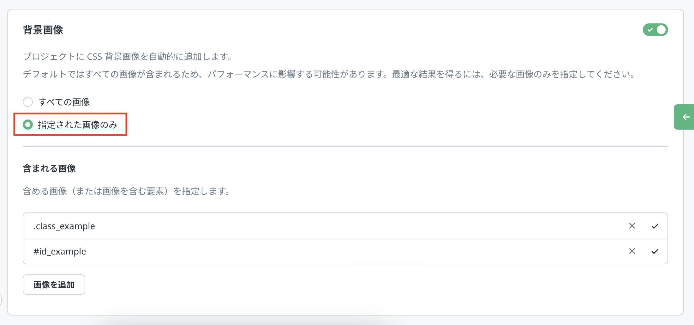Click the checkmark inside the 背景画像 switch

coord(650,30)
